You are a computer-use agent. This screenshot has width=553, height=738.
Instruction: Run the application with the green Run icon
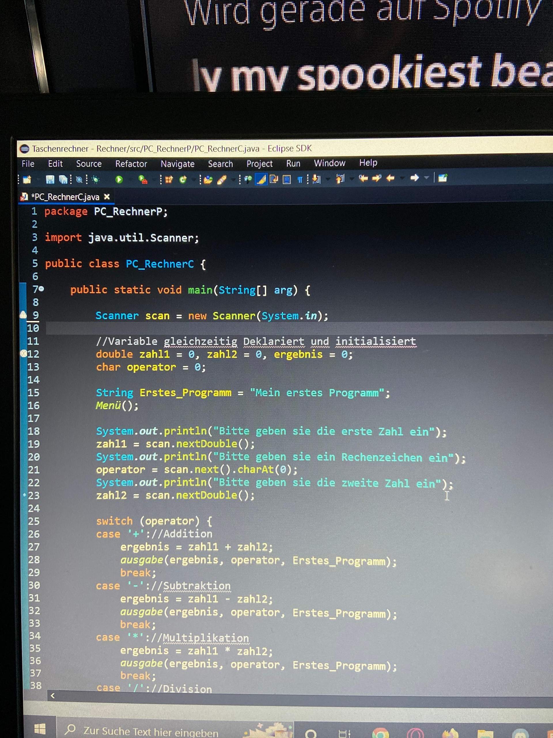(119, 179)
